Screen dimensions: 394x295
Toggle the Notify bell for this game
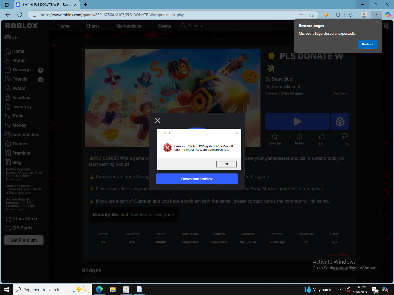pyautogui.click(x=300, y=137)
